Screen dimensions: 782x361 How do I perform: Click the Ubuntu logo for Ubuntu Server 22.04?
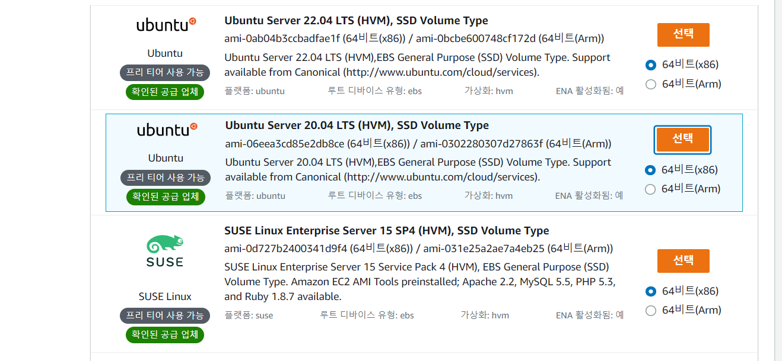(x=166, y=25)
